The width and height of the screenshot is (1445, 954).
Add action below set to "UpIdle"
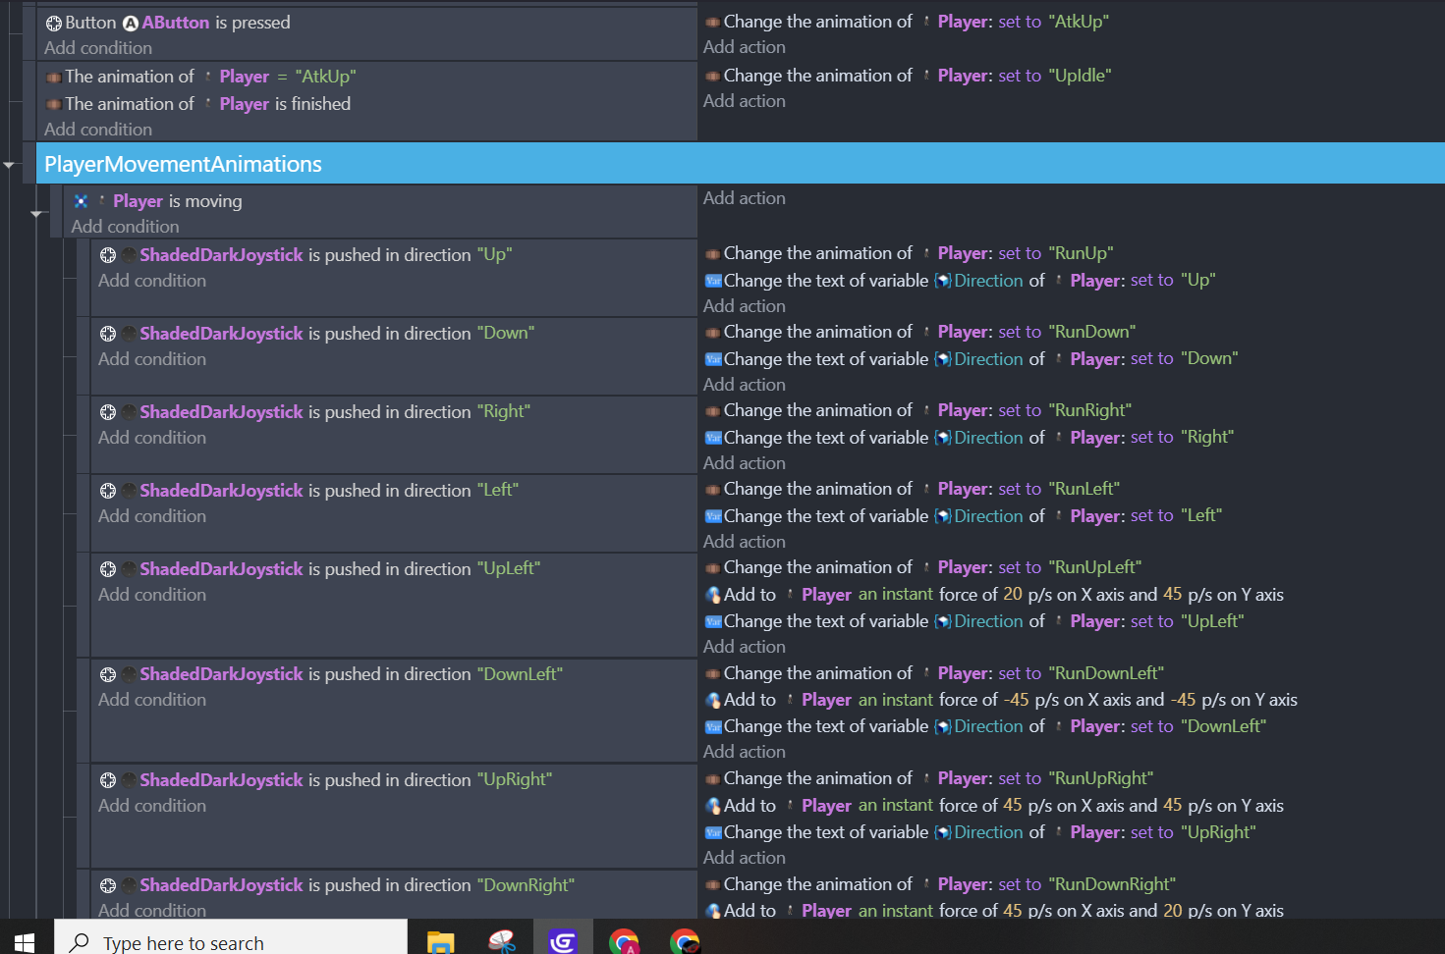pyautogui.click(x=745, y=101)
